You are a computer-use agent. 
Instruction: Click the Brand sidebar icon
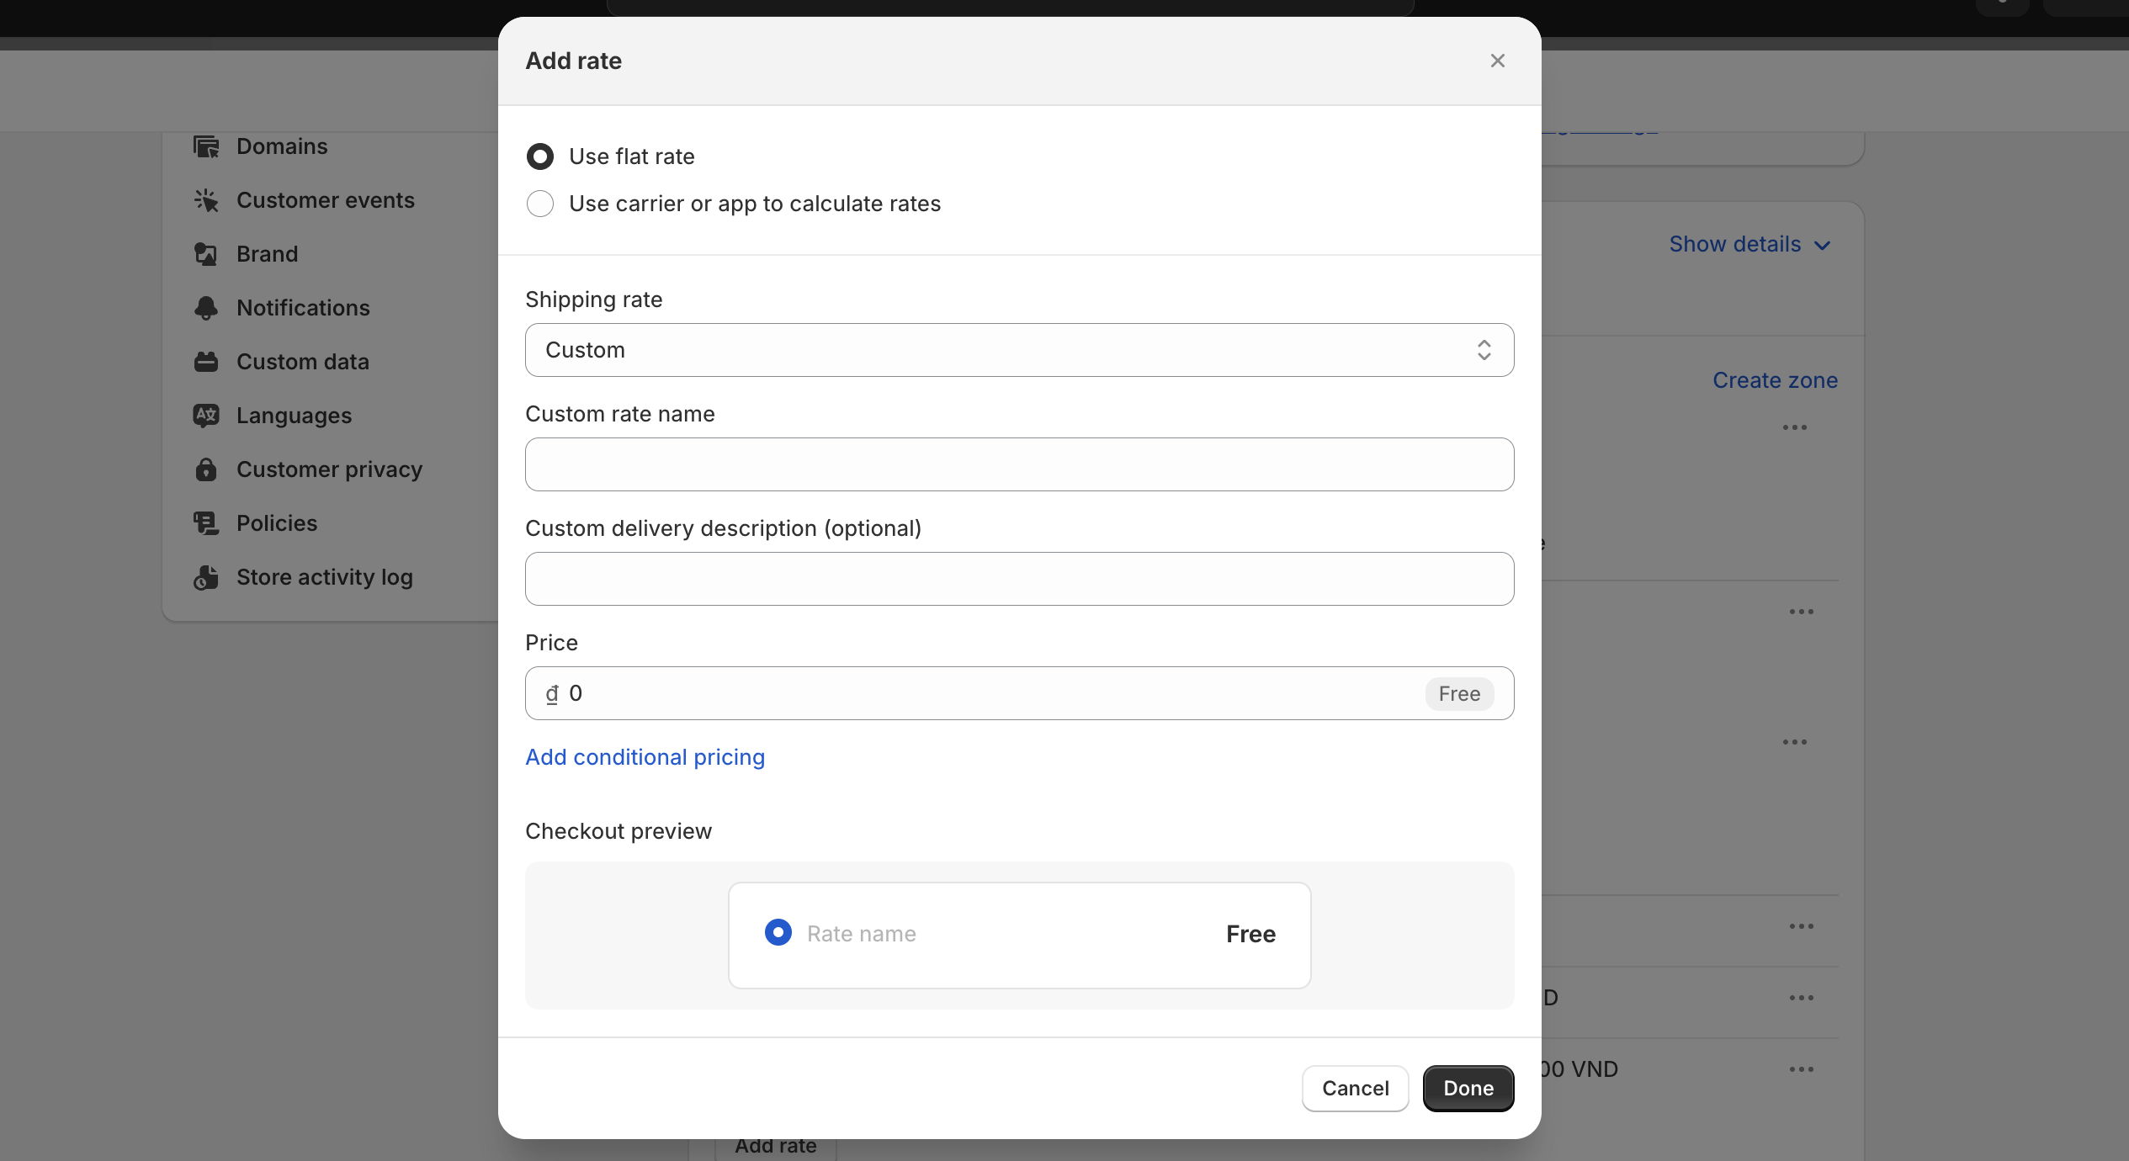206,254
